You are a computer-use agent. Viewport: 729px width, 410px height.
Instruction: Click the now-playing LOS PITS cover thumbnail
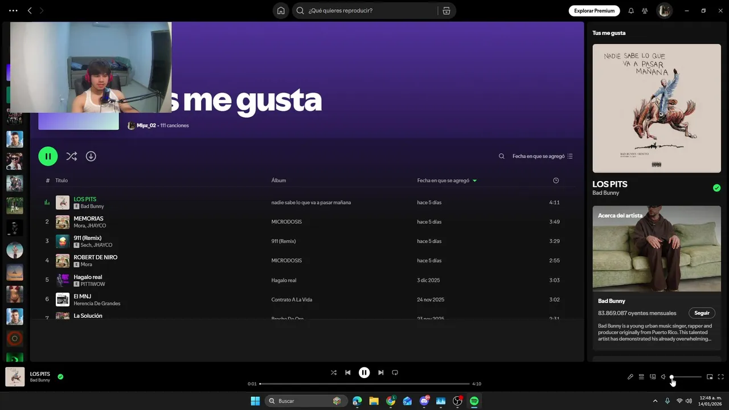click(x=15, y=377)
